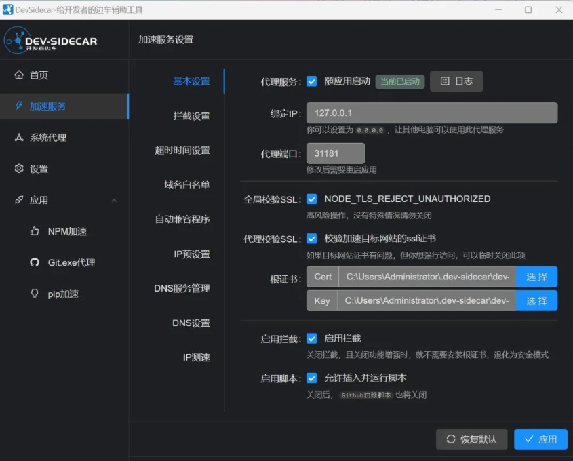Minimize the DevSidecar window
Image resolution: width=573 pixels, height=461 pixels.
[498, 9]
